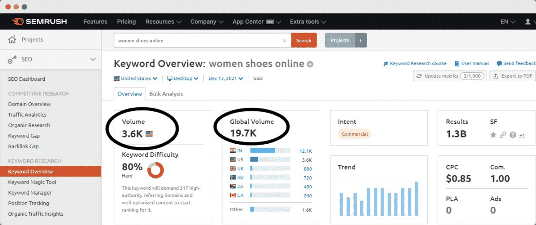Click plus icon beside keyword title

(x=310, y=64)
